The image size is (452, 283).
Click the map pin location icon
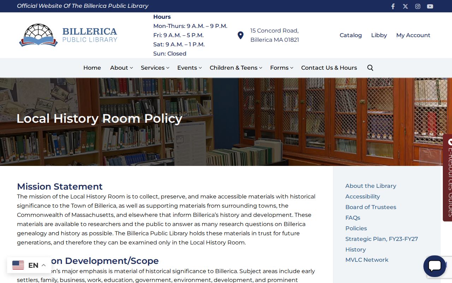[240, 35]
